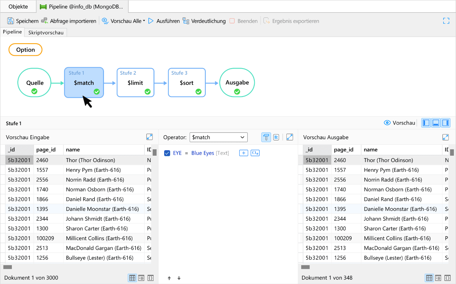456x284 pixels.
Task: Toggle fullscreen mode icon at top right
Action: coord(446,21)
